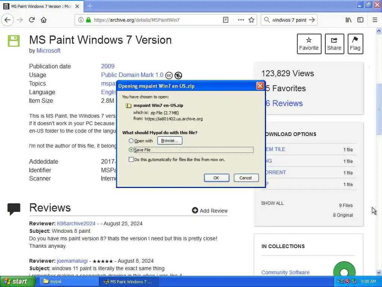
Task: Click the search box with 'windwos 7 paint'
Action: pos(289,20)
